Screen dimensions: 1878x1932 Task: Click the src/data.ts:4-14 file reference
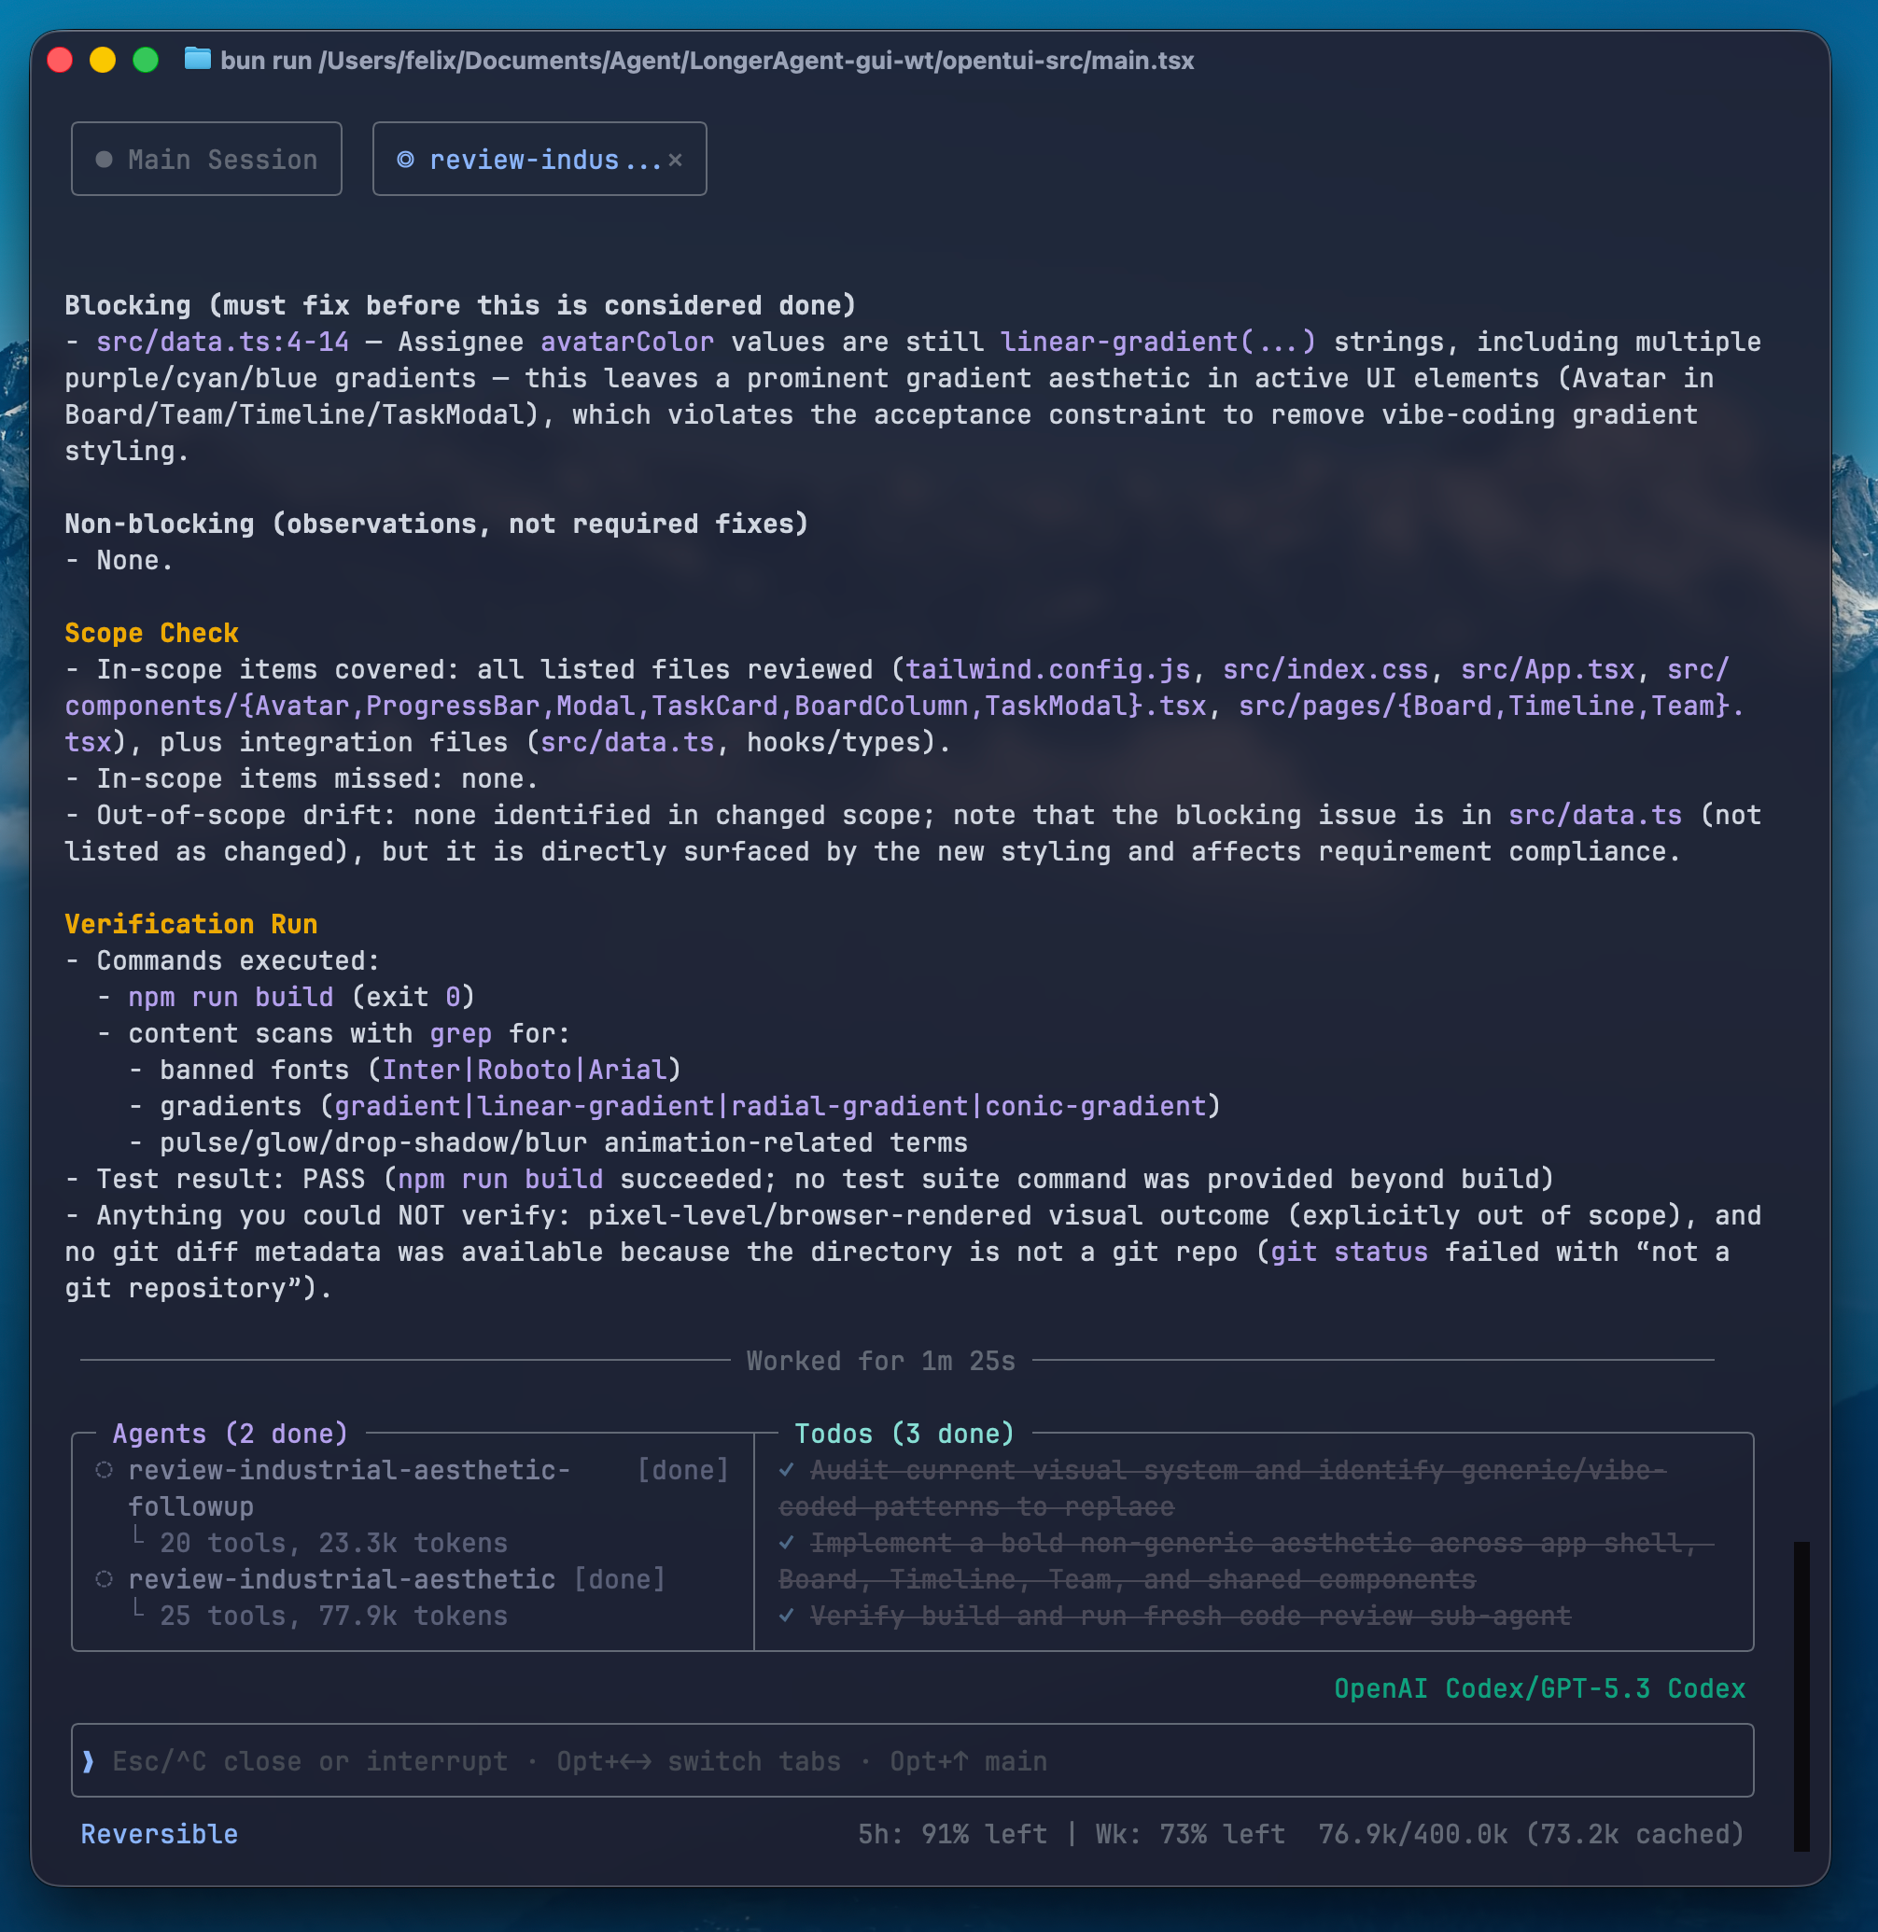coord(223,342)
